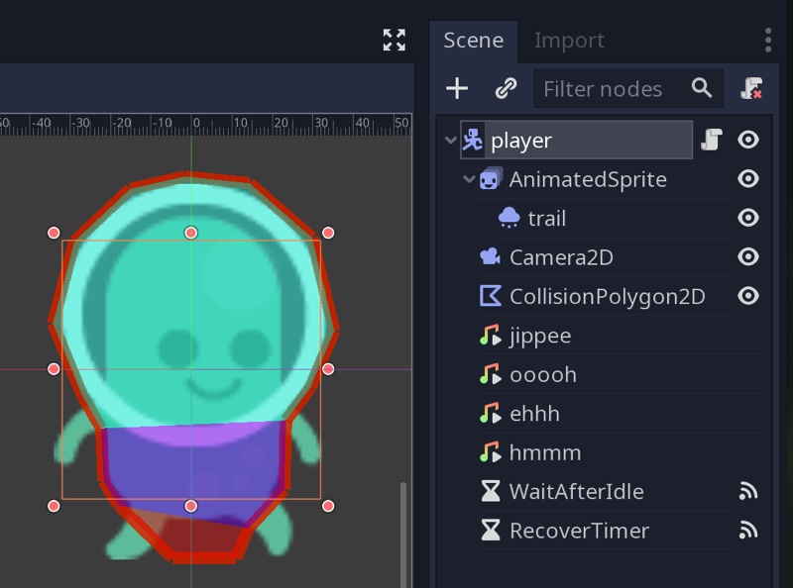Open the player node's attached script

[x=711, y=140]
